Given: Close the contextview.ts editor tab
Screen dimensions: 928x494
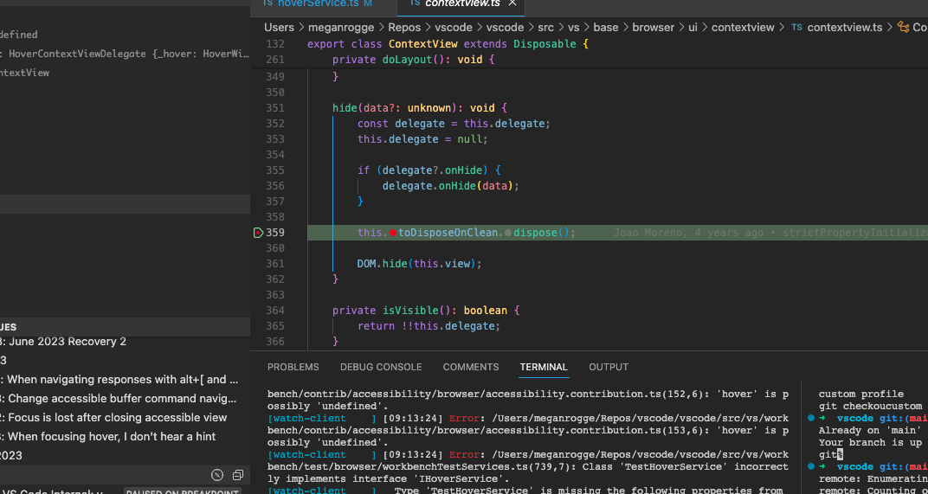Looking at the screenshot, I should (512, 3).
